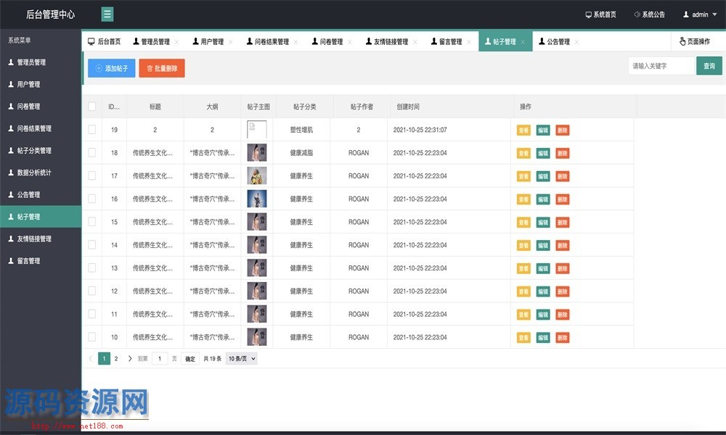Image resolution: width=726 pixels, height=435 pixels.
Task: Check the checkbox for row ID 12
Action: [92, 291]
